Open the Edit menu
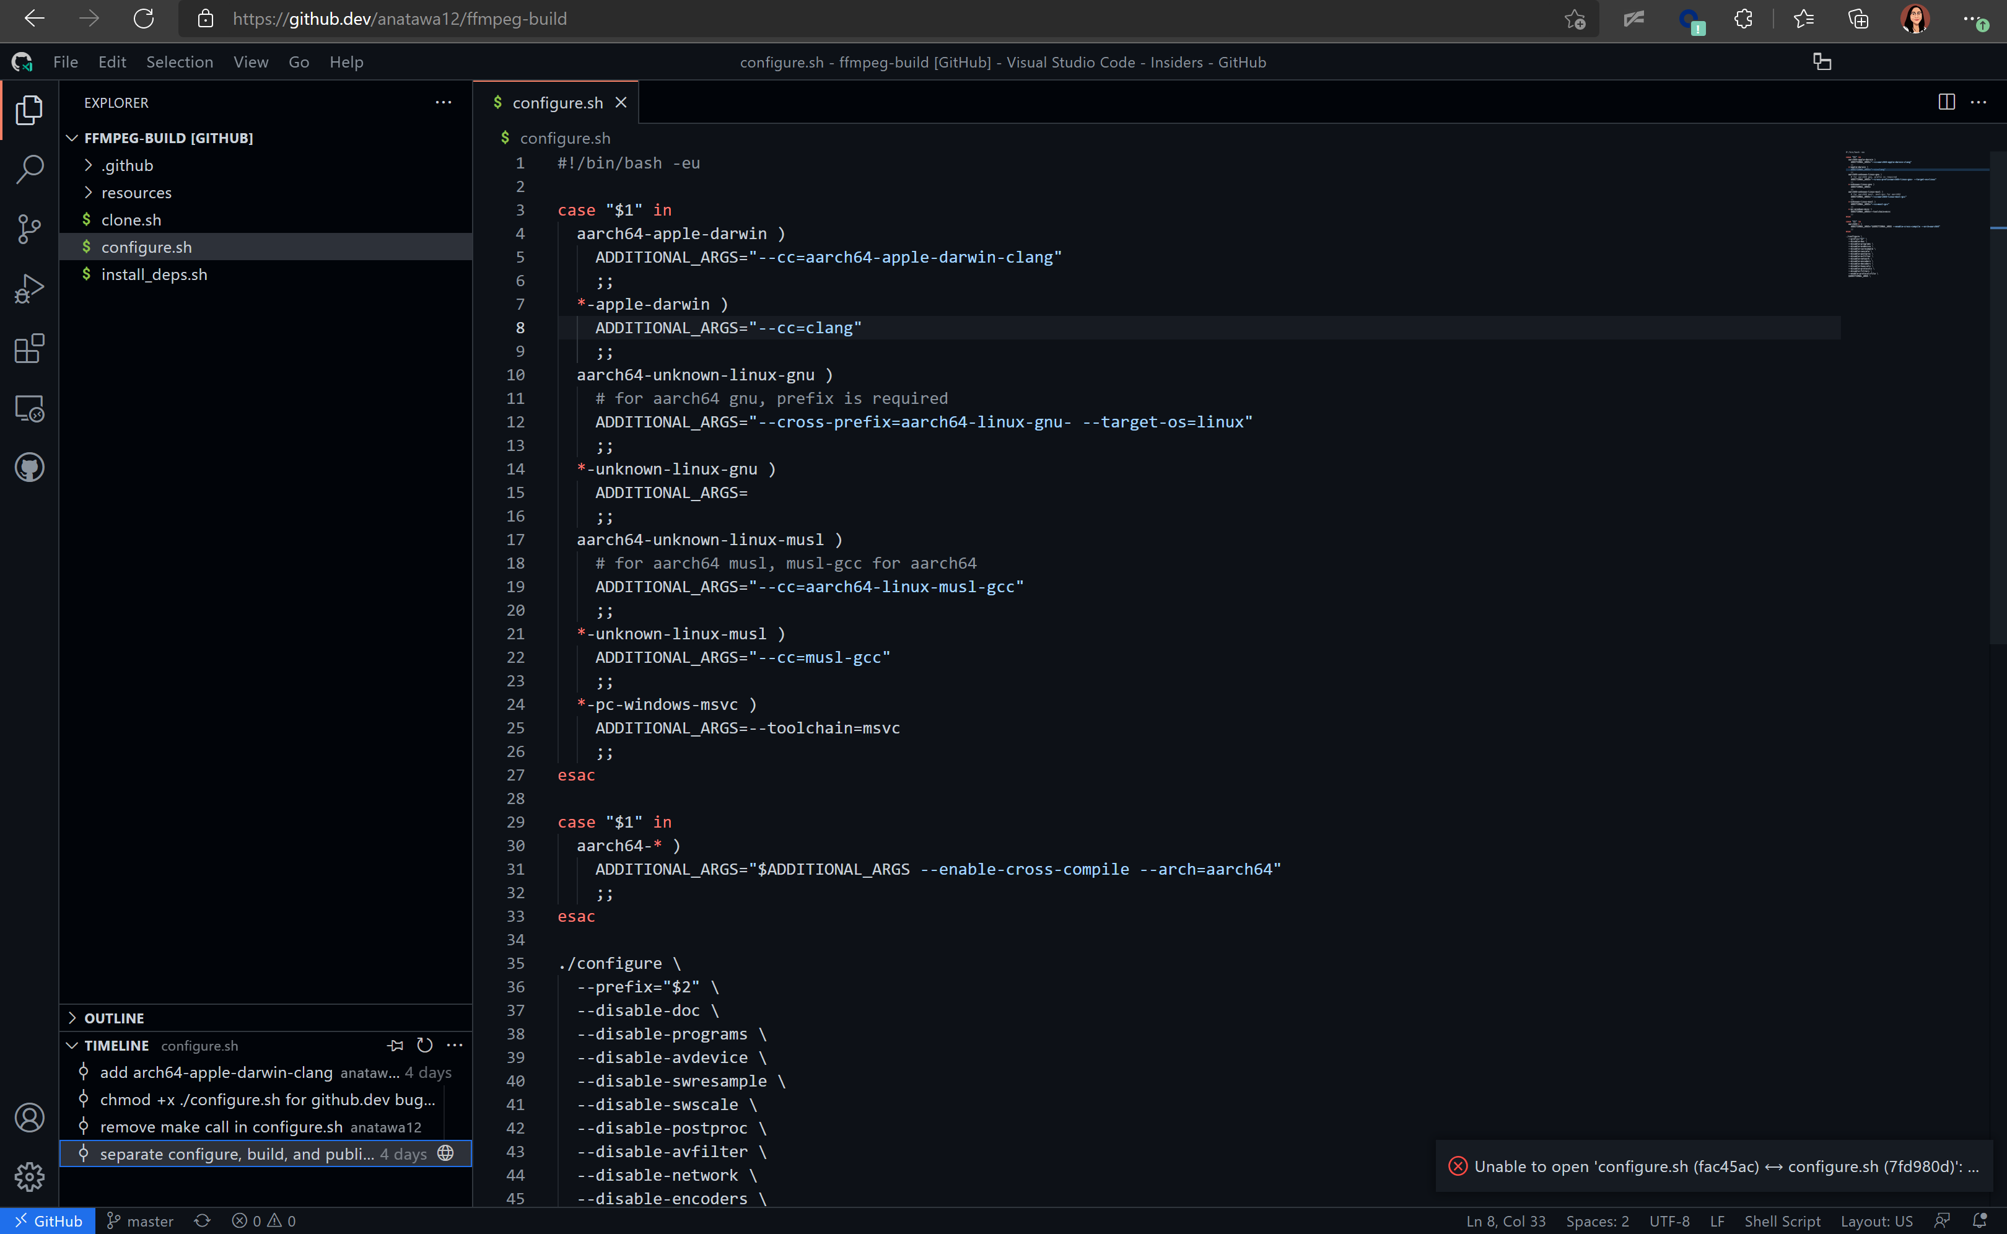The width and height of the screenshot is (2007, 1234). coord(111,62)
